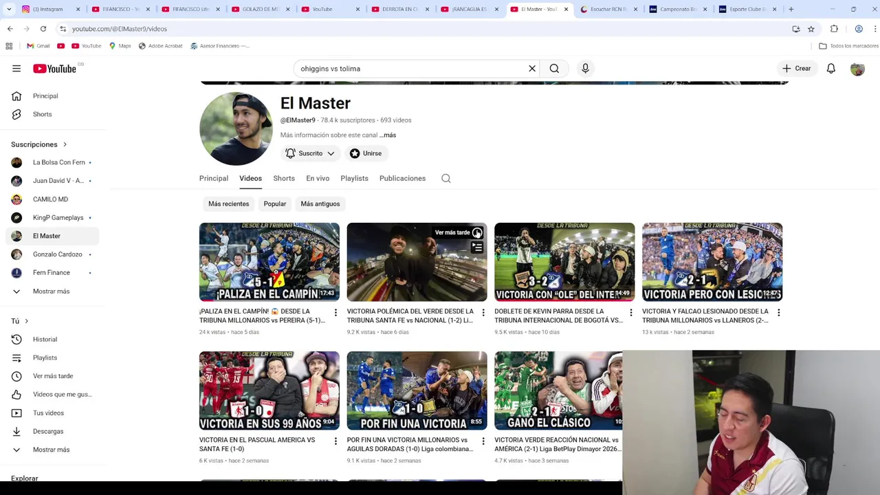Go to the YouTube home logo
This screenshot has height=495, width=880.
pyautogui.click(x=55, y=69)
